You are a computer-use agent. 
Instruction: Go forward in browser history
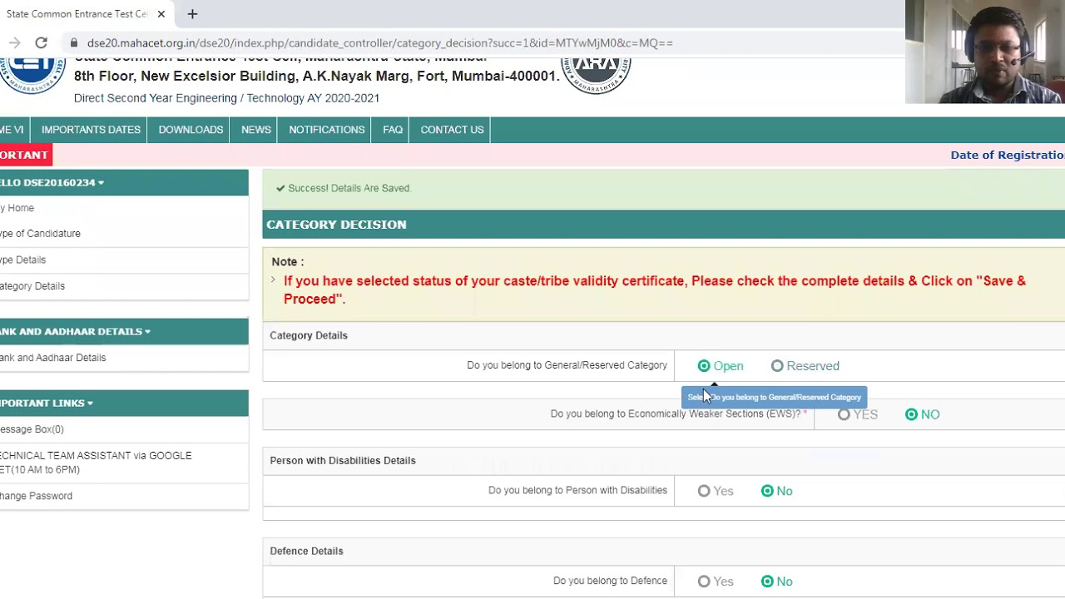click(14, 42)
